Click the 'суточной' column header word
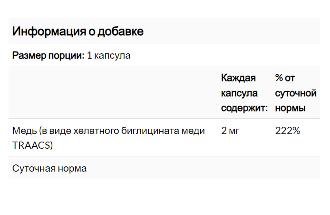This screenshot has width=330, height=215. (x=296, y=93)
